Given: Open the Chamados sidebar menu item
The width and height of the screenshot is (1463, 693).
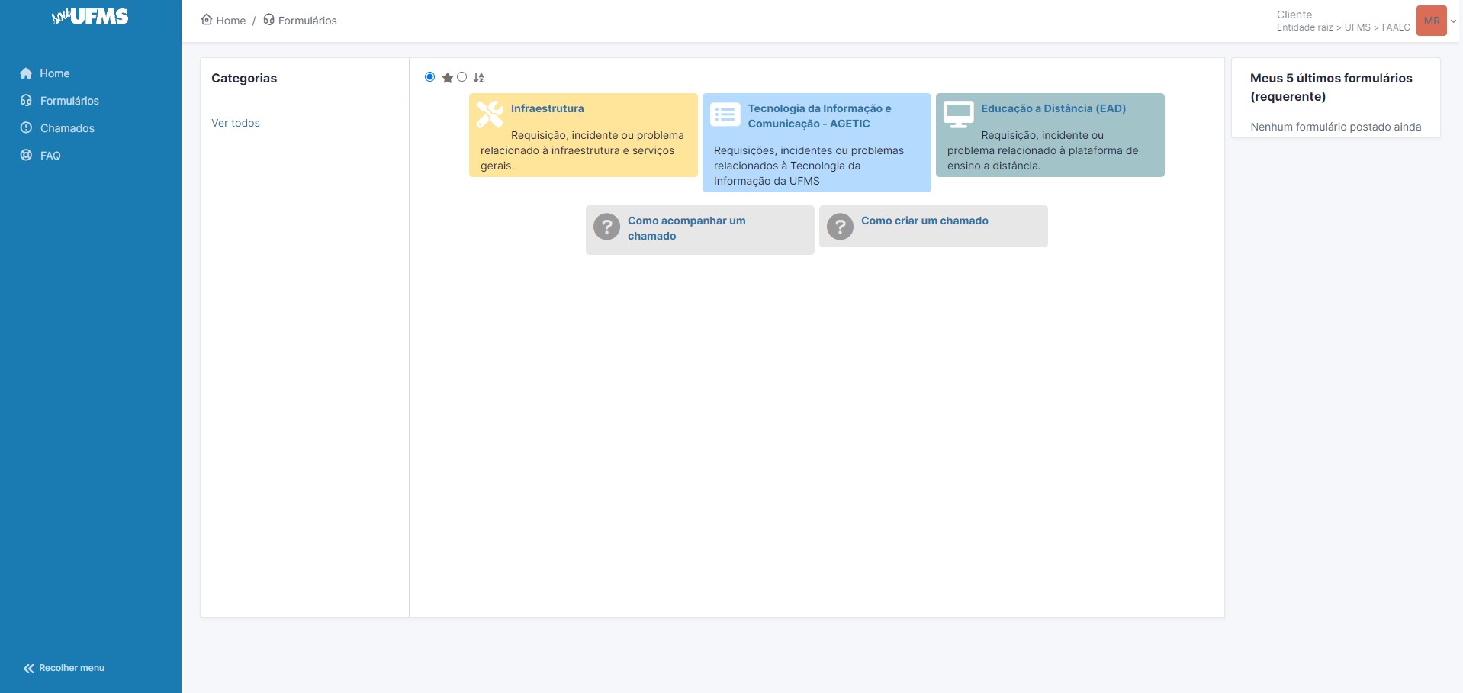Looking at the screenshot, I should (67, 128).
